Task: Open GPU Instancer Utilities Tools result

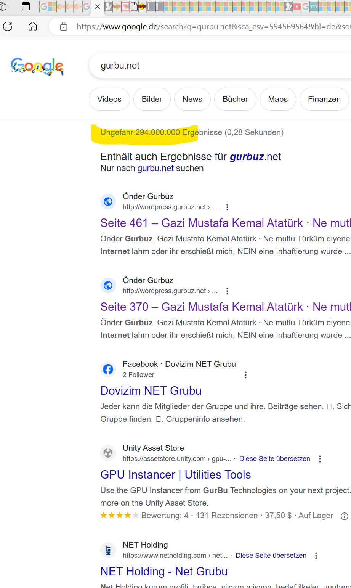Action: tap(176, 475)
